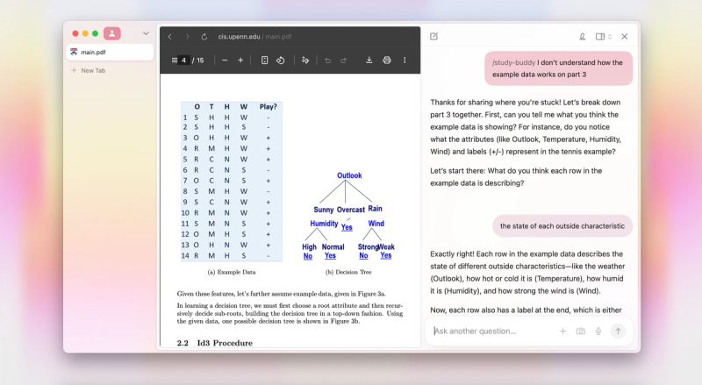
Task: Click the Sunny branch label
Action: [x=323, y=210]
